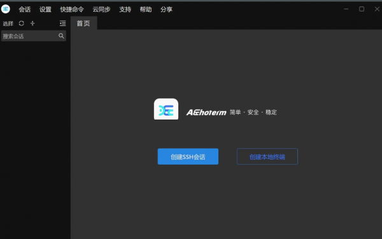Click the 选择 button in sidebar

(8, 24)
